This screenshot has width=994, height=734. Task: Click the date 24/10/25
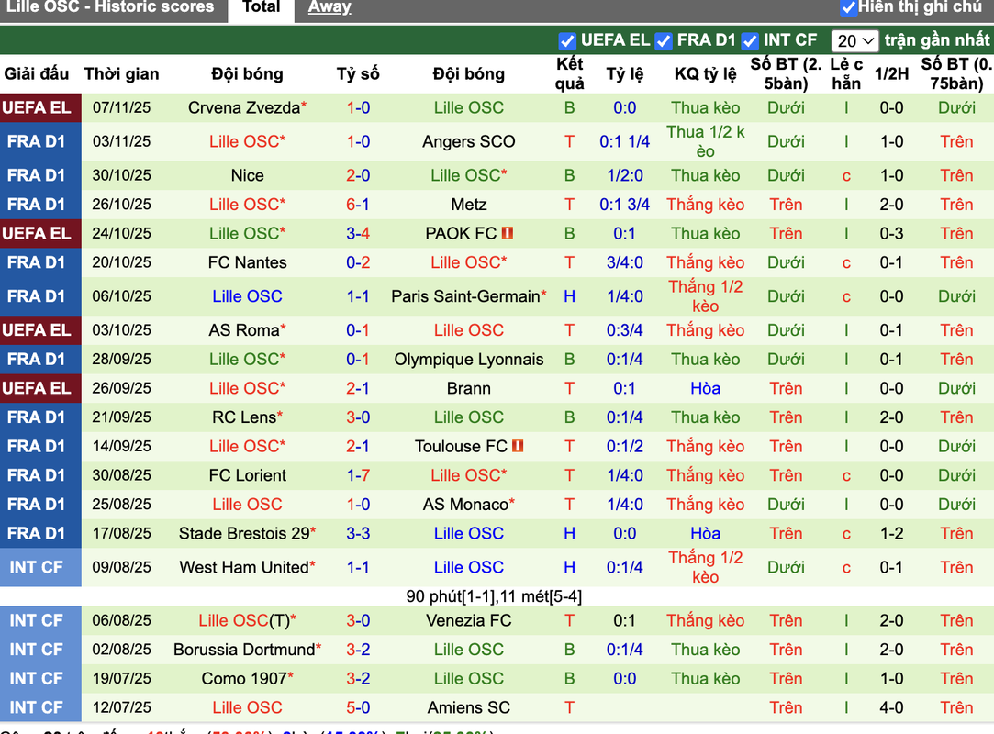(x=122, y=234)
